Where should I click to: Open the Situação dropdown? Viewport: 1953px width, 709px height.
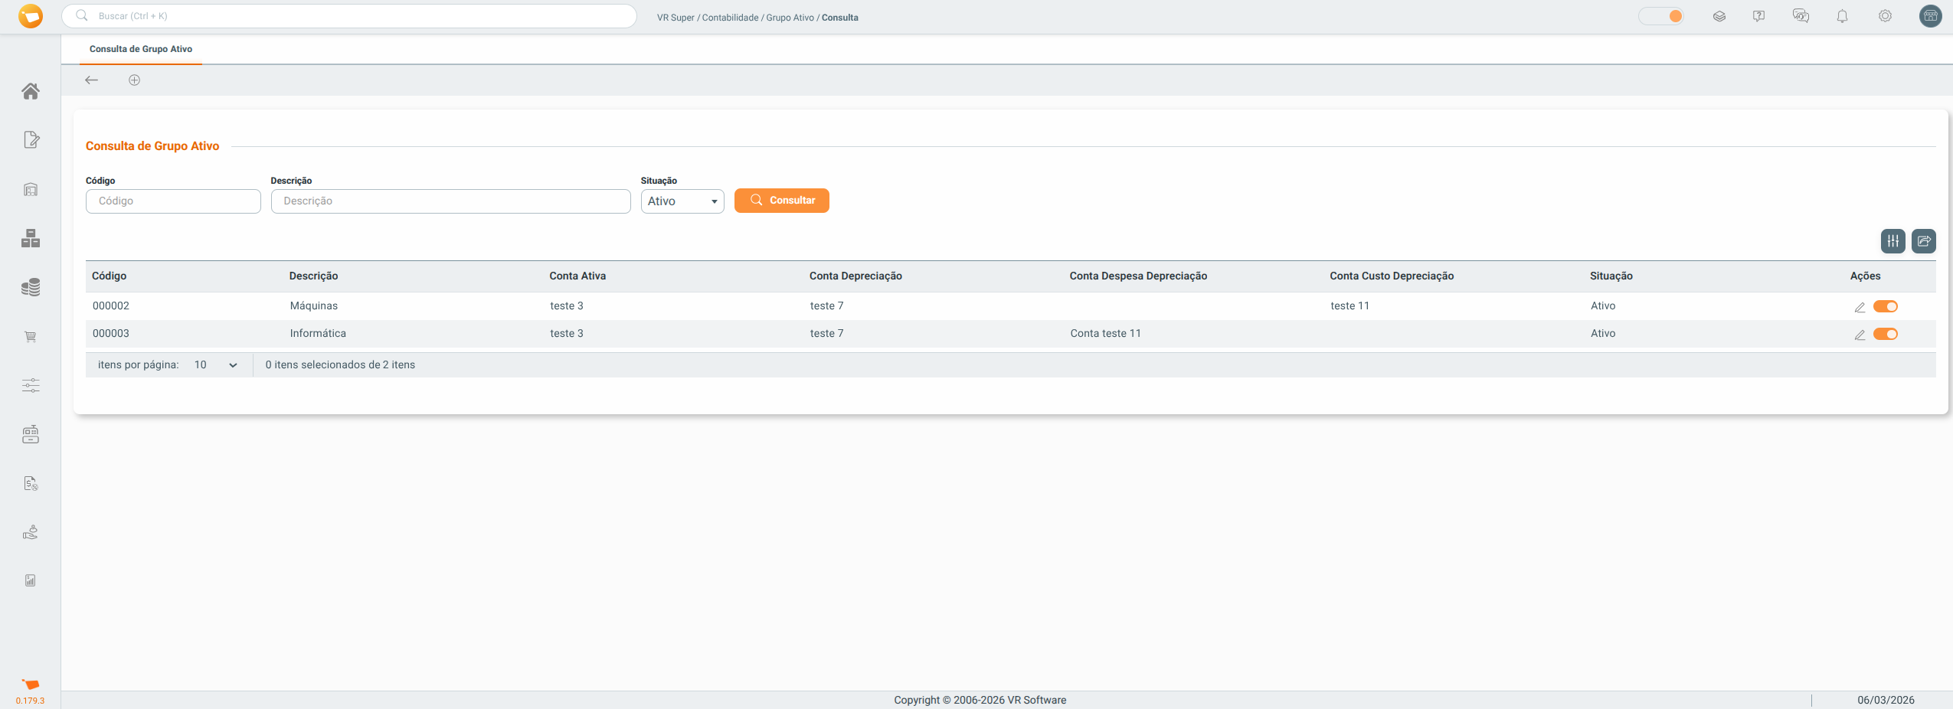(682, 201)
